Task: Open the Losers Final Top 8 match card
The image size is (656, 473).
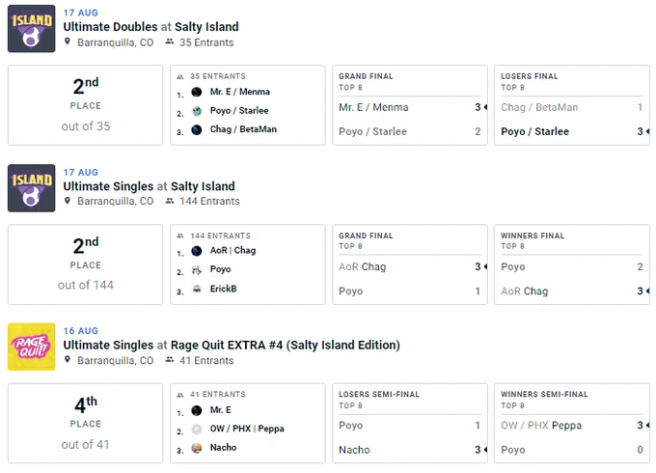Action: tap(572, 105)
